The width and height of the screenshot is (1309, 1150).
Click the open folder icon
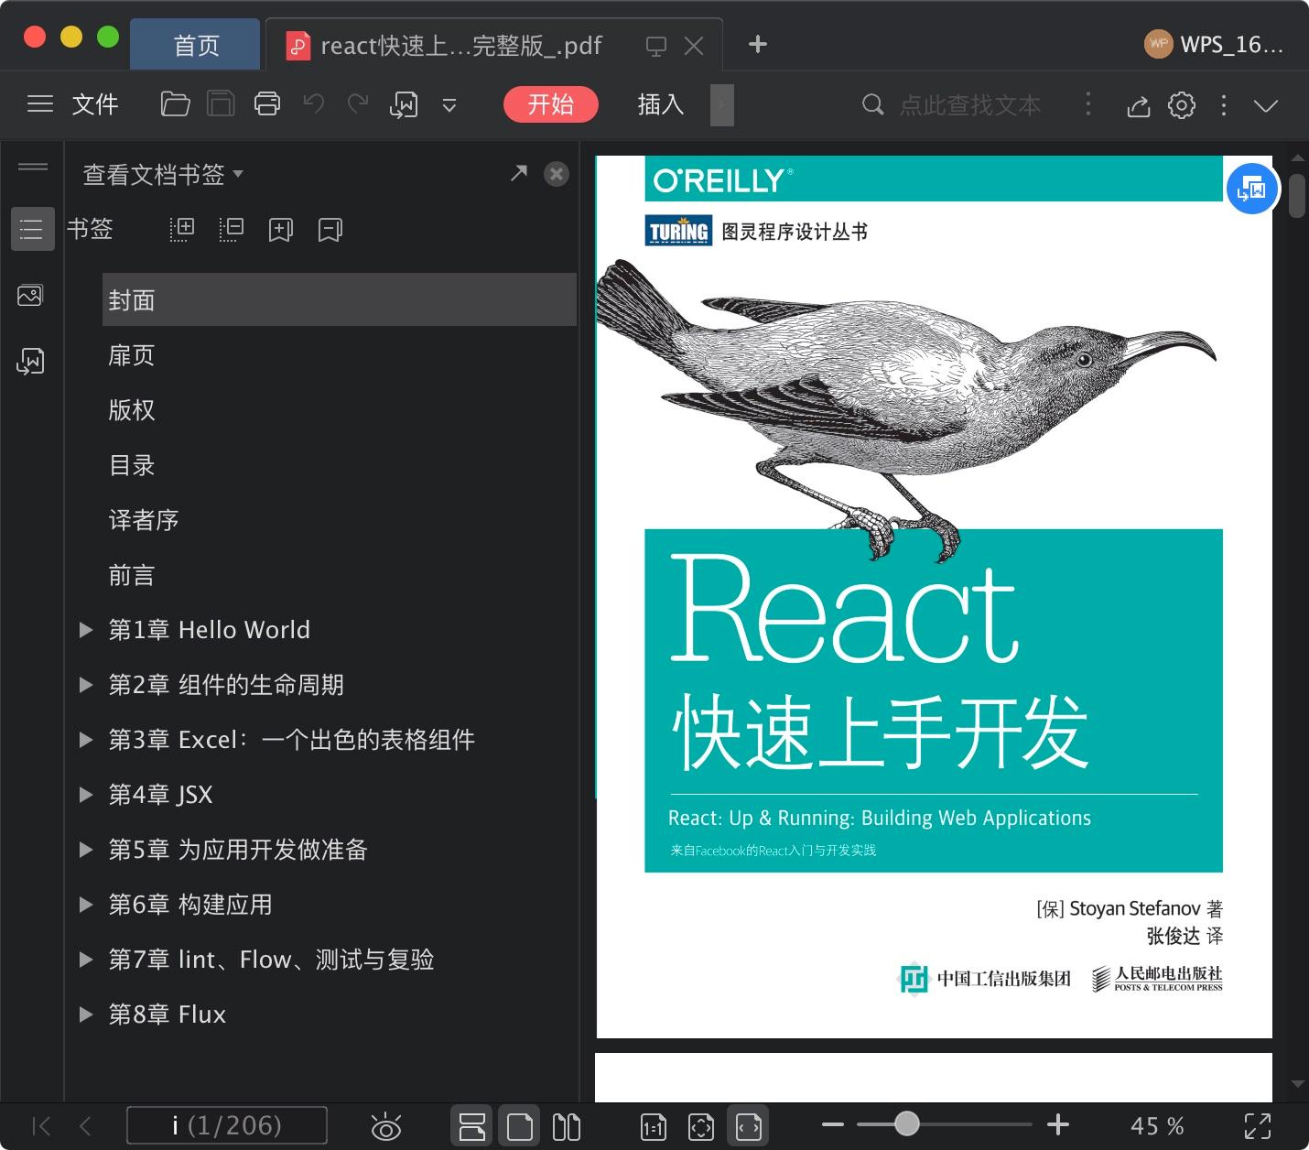pyautogui.click(x=175, y=104)
